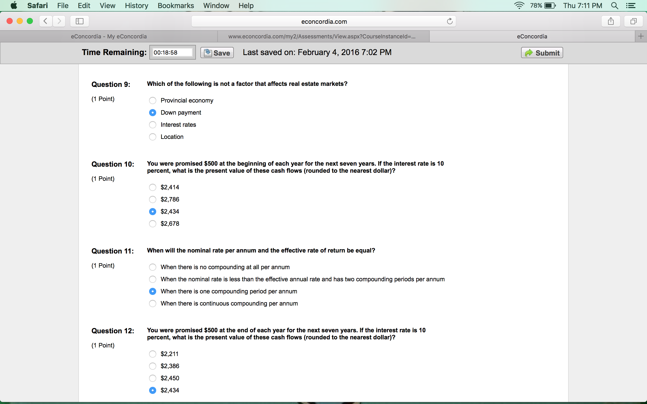Open Notification Center list icon
647x404 pixels.
pos(631,6)
